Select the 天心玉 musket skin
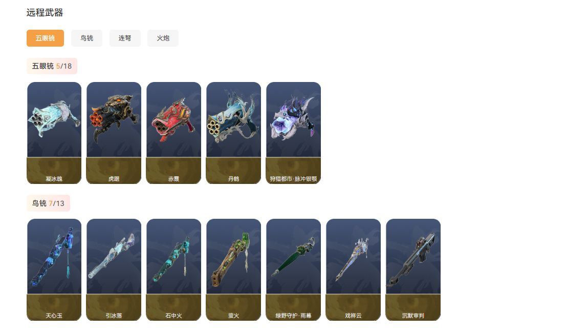This screenshot has width=588, height=331. 54,270
